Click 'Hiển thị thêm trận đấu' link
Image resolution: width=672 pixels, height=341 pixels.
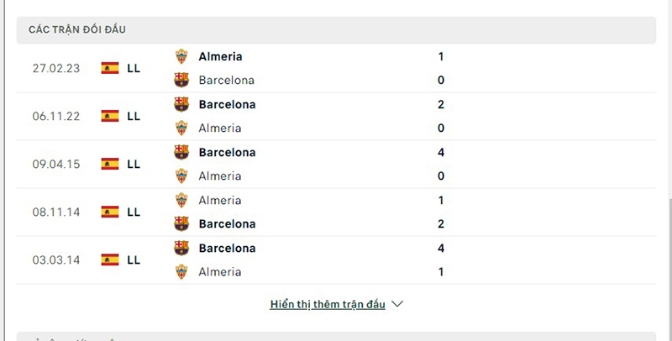point(328,304)
